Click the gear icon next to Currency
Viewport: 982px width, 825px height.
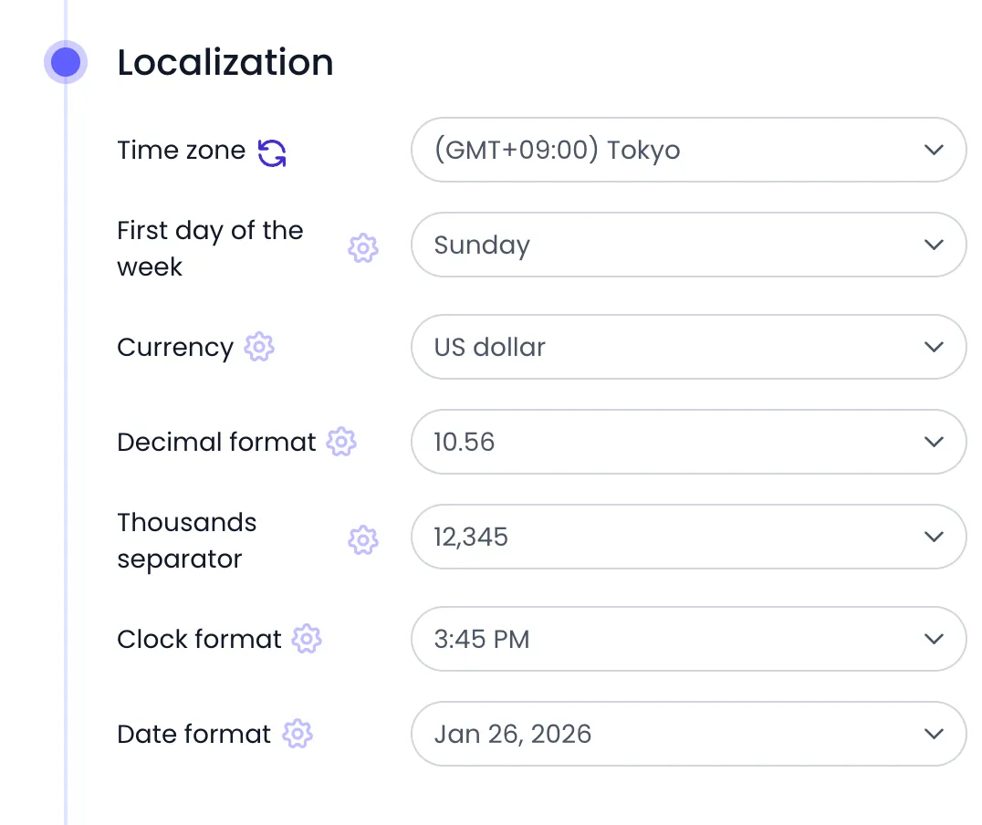click(259, 347)
